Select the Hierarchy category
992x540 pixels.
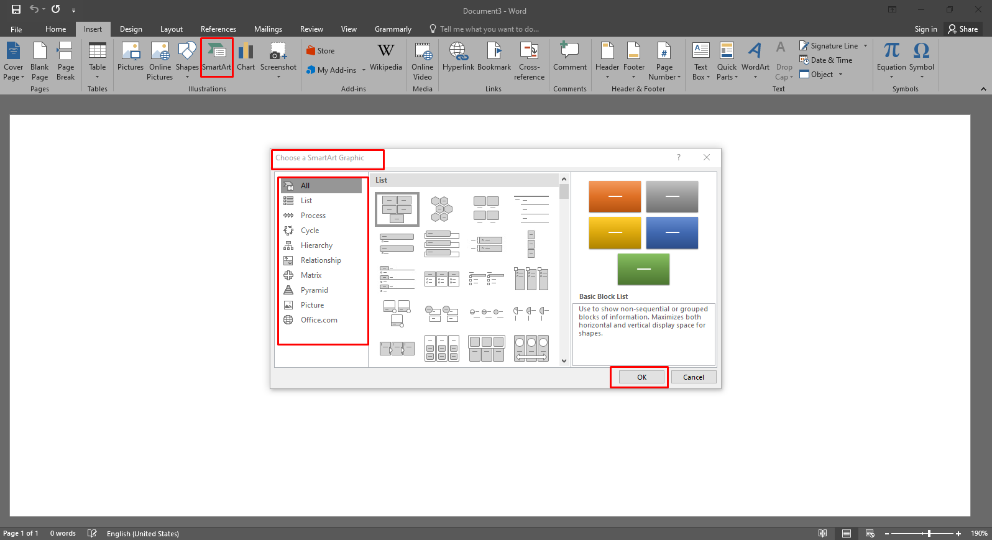click(321, 245)
